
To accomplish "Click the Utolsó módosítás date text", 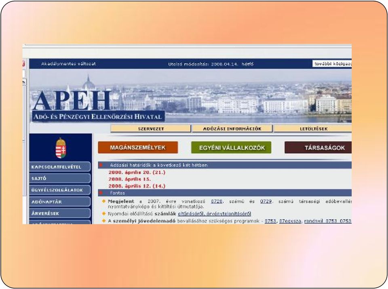I will [211, 64].
